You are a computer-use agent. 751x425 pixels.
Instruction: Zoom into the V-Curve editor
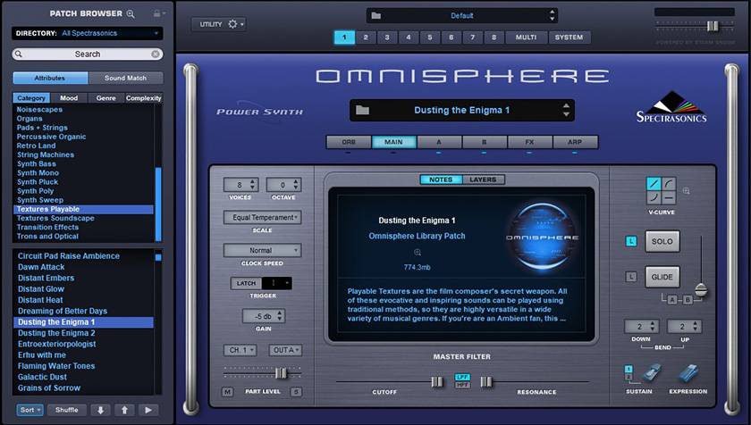click(687, 191)
